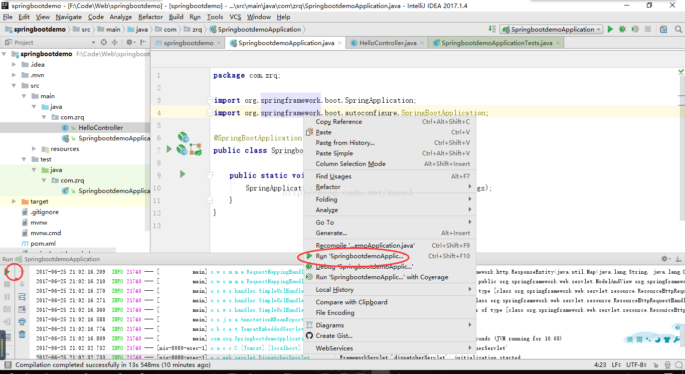
Task: Click the Down stack trace arrow in the Run panel
Action: [x=22, y=284]
